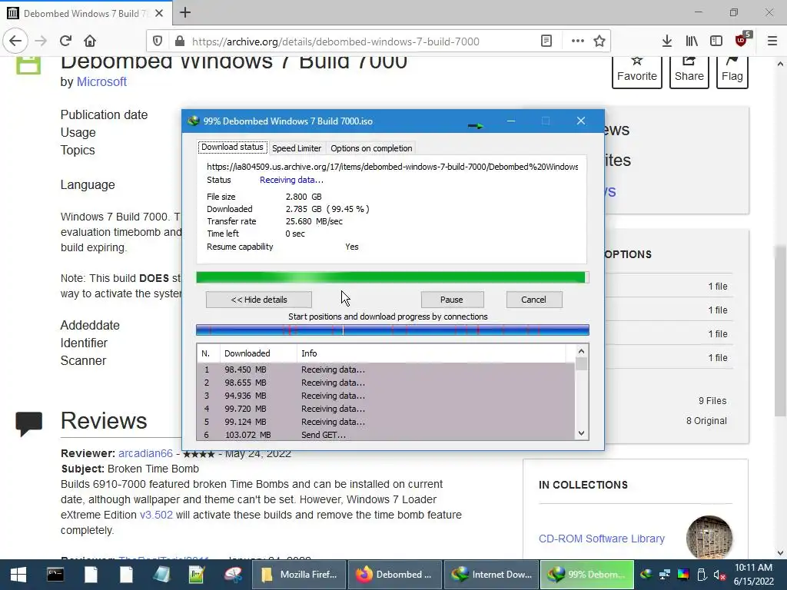
Task: Click the download URL text in dialog
Action: click(x=393, y=167)
